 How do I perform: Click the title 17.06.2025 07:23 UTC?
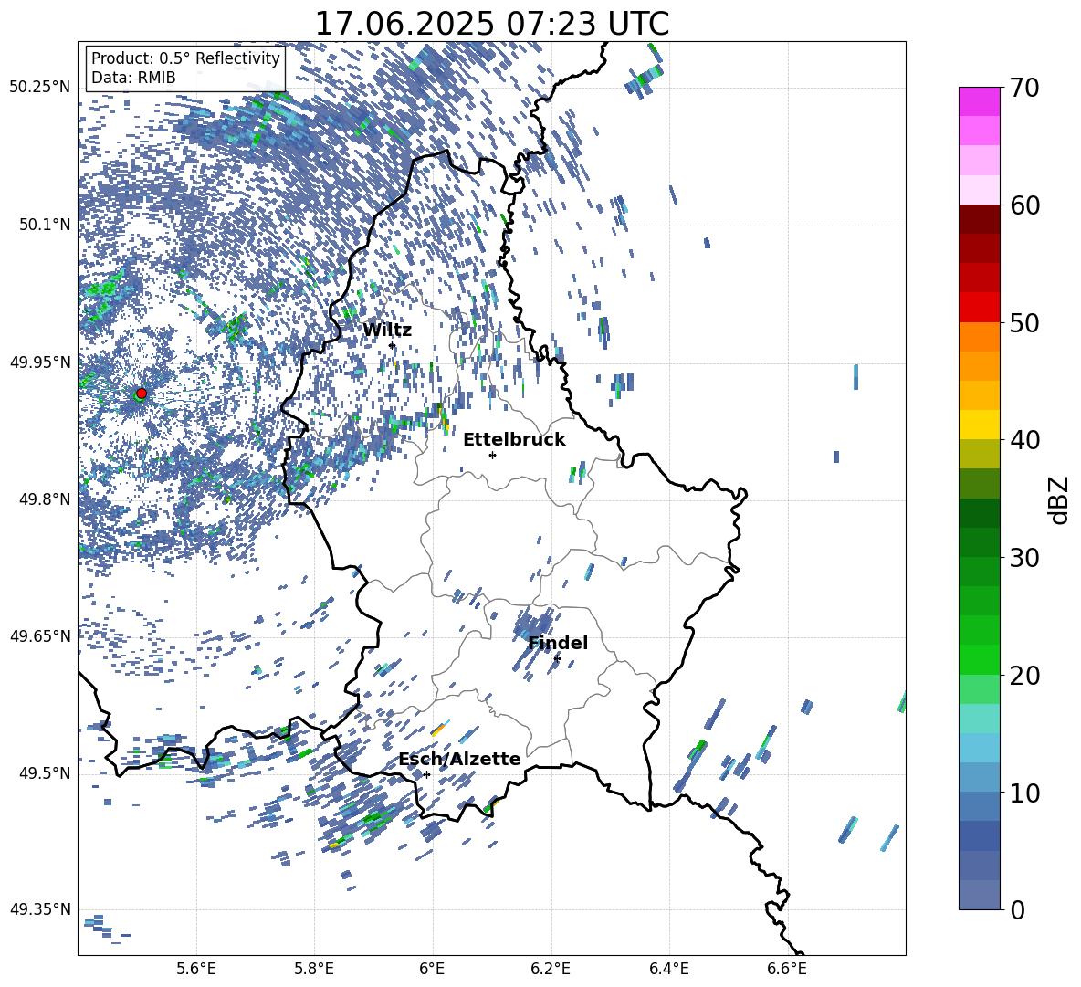coord(492,24)
